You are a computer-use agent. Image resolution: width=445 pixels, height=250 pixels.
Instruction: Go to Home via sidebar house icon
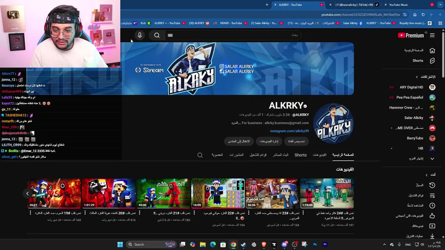432,50
